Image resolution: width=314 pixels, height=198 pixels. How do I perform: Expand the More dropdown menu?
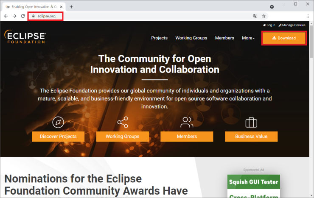pyautogui.click(x=248, y=38)
